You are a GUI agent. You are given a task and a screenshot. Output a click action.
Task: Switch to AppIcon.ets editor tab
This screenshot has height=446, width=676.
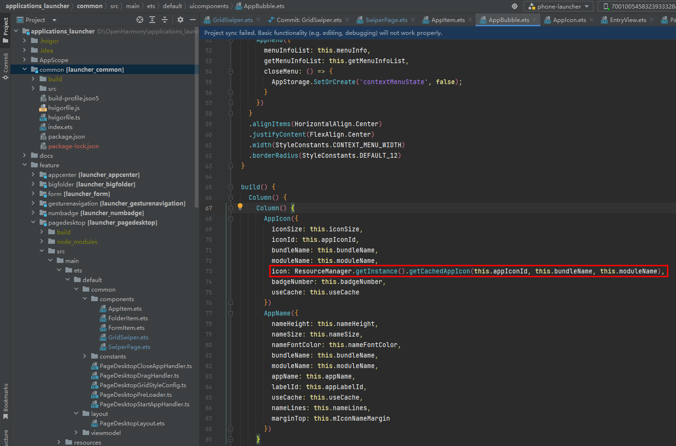570,20
